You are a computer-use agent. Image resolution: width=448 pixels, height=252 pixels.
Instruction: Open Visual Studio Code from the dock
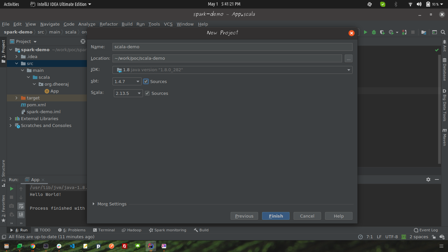[x=72, y=246]
